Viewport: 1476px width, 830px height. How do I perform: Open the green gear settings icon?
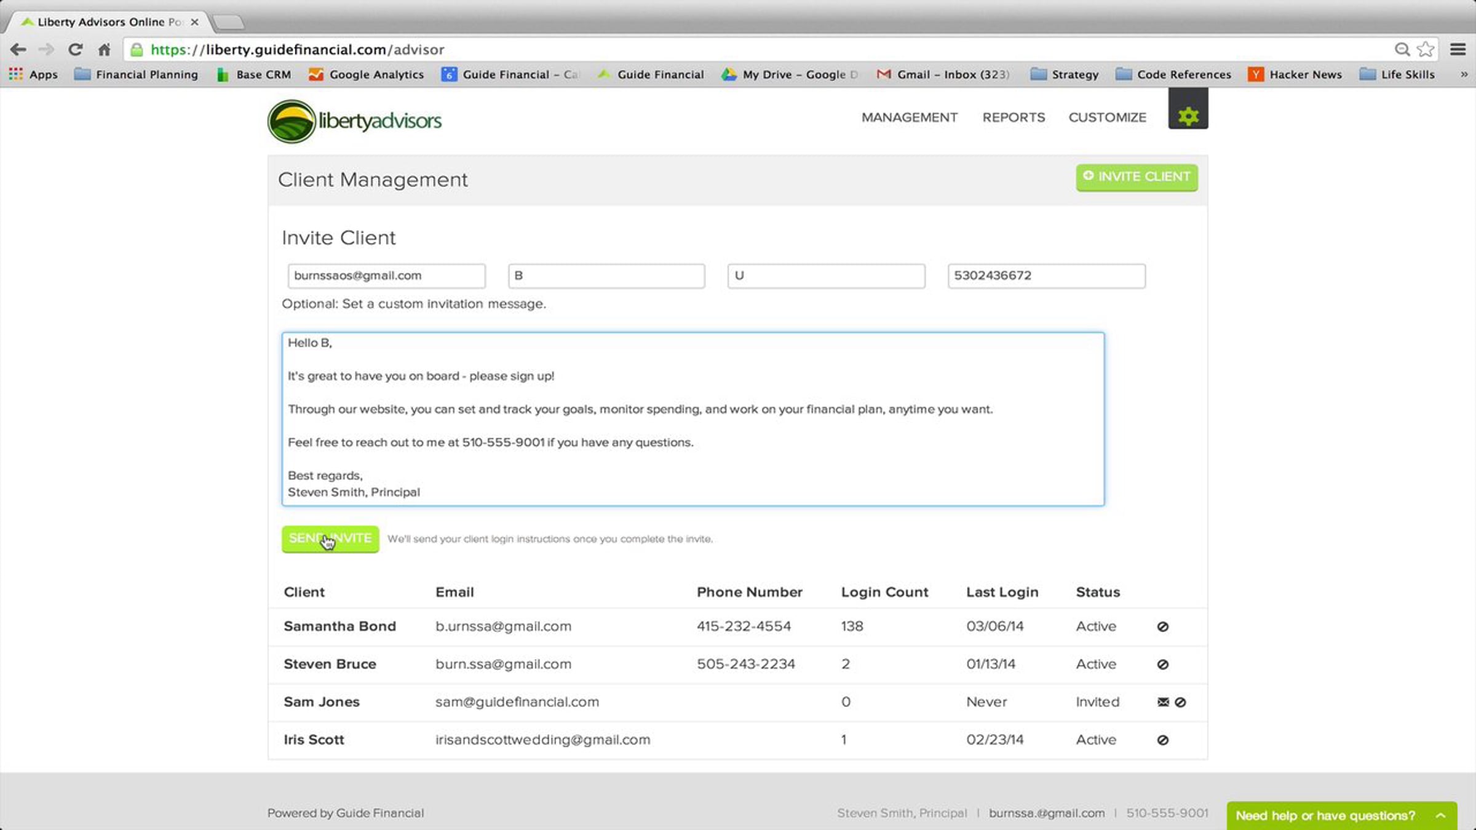pos(1188,116)
